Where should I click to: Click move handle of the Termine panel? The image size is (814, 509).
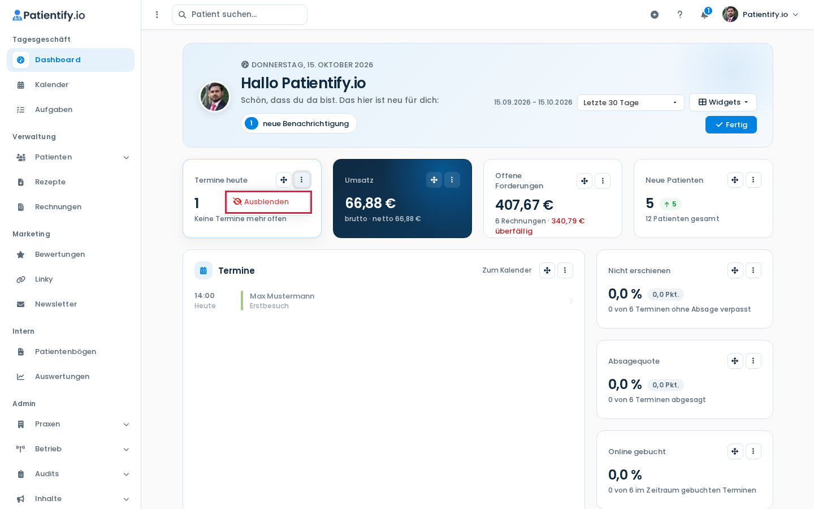pyautogui.click(x=547, y=270)
